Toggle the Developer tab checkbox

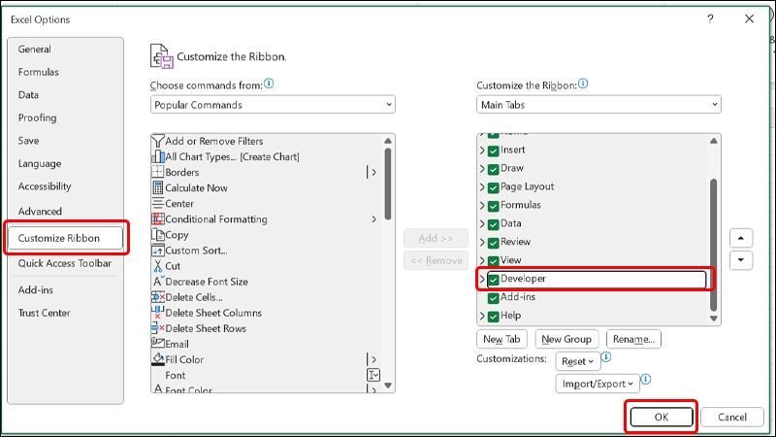[x=494, y=280]
